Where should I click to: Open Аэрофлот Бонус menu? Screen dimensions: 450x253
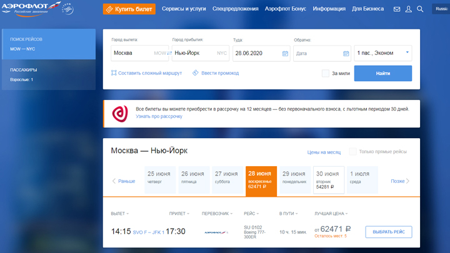(286, 9)
